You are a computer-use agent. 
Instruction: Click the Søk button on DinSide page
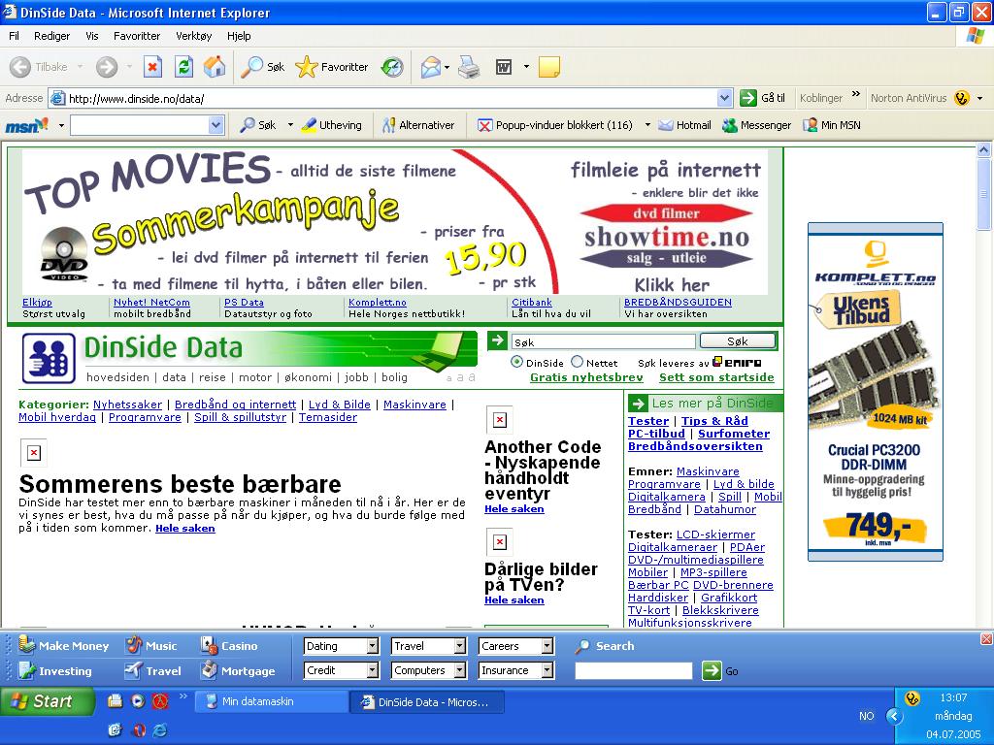pyautogui.click(x=738, y=341)
